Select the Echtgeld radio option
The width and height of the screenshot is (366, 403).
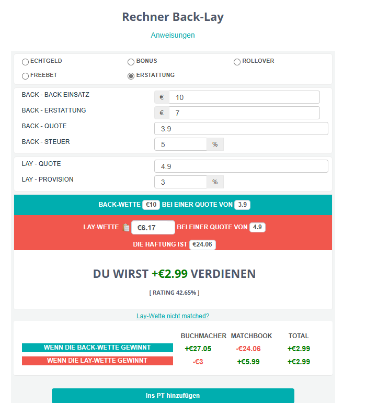tap(25, 62)
